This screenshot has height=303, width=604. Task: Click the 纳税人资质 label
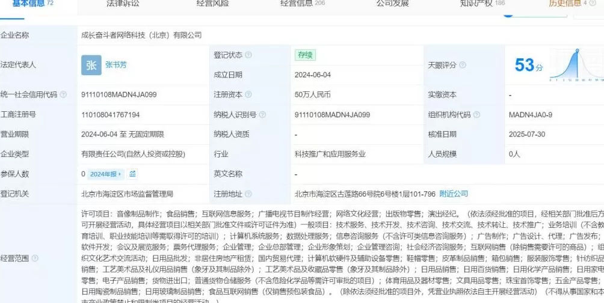(x=232, y=135)
